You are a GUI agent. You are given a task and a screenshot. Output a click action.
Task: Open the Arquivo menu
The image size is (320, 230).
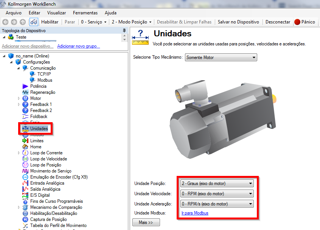14,12
